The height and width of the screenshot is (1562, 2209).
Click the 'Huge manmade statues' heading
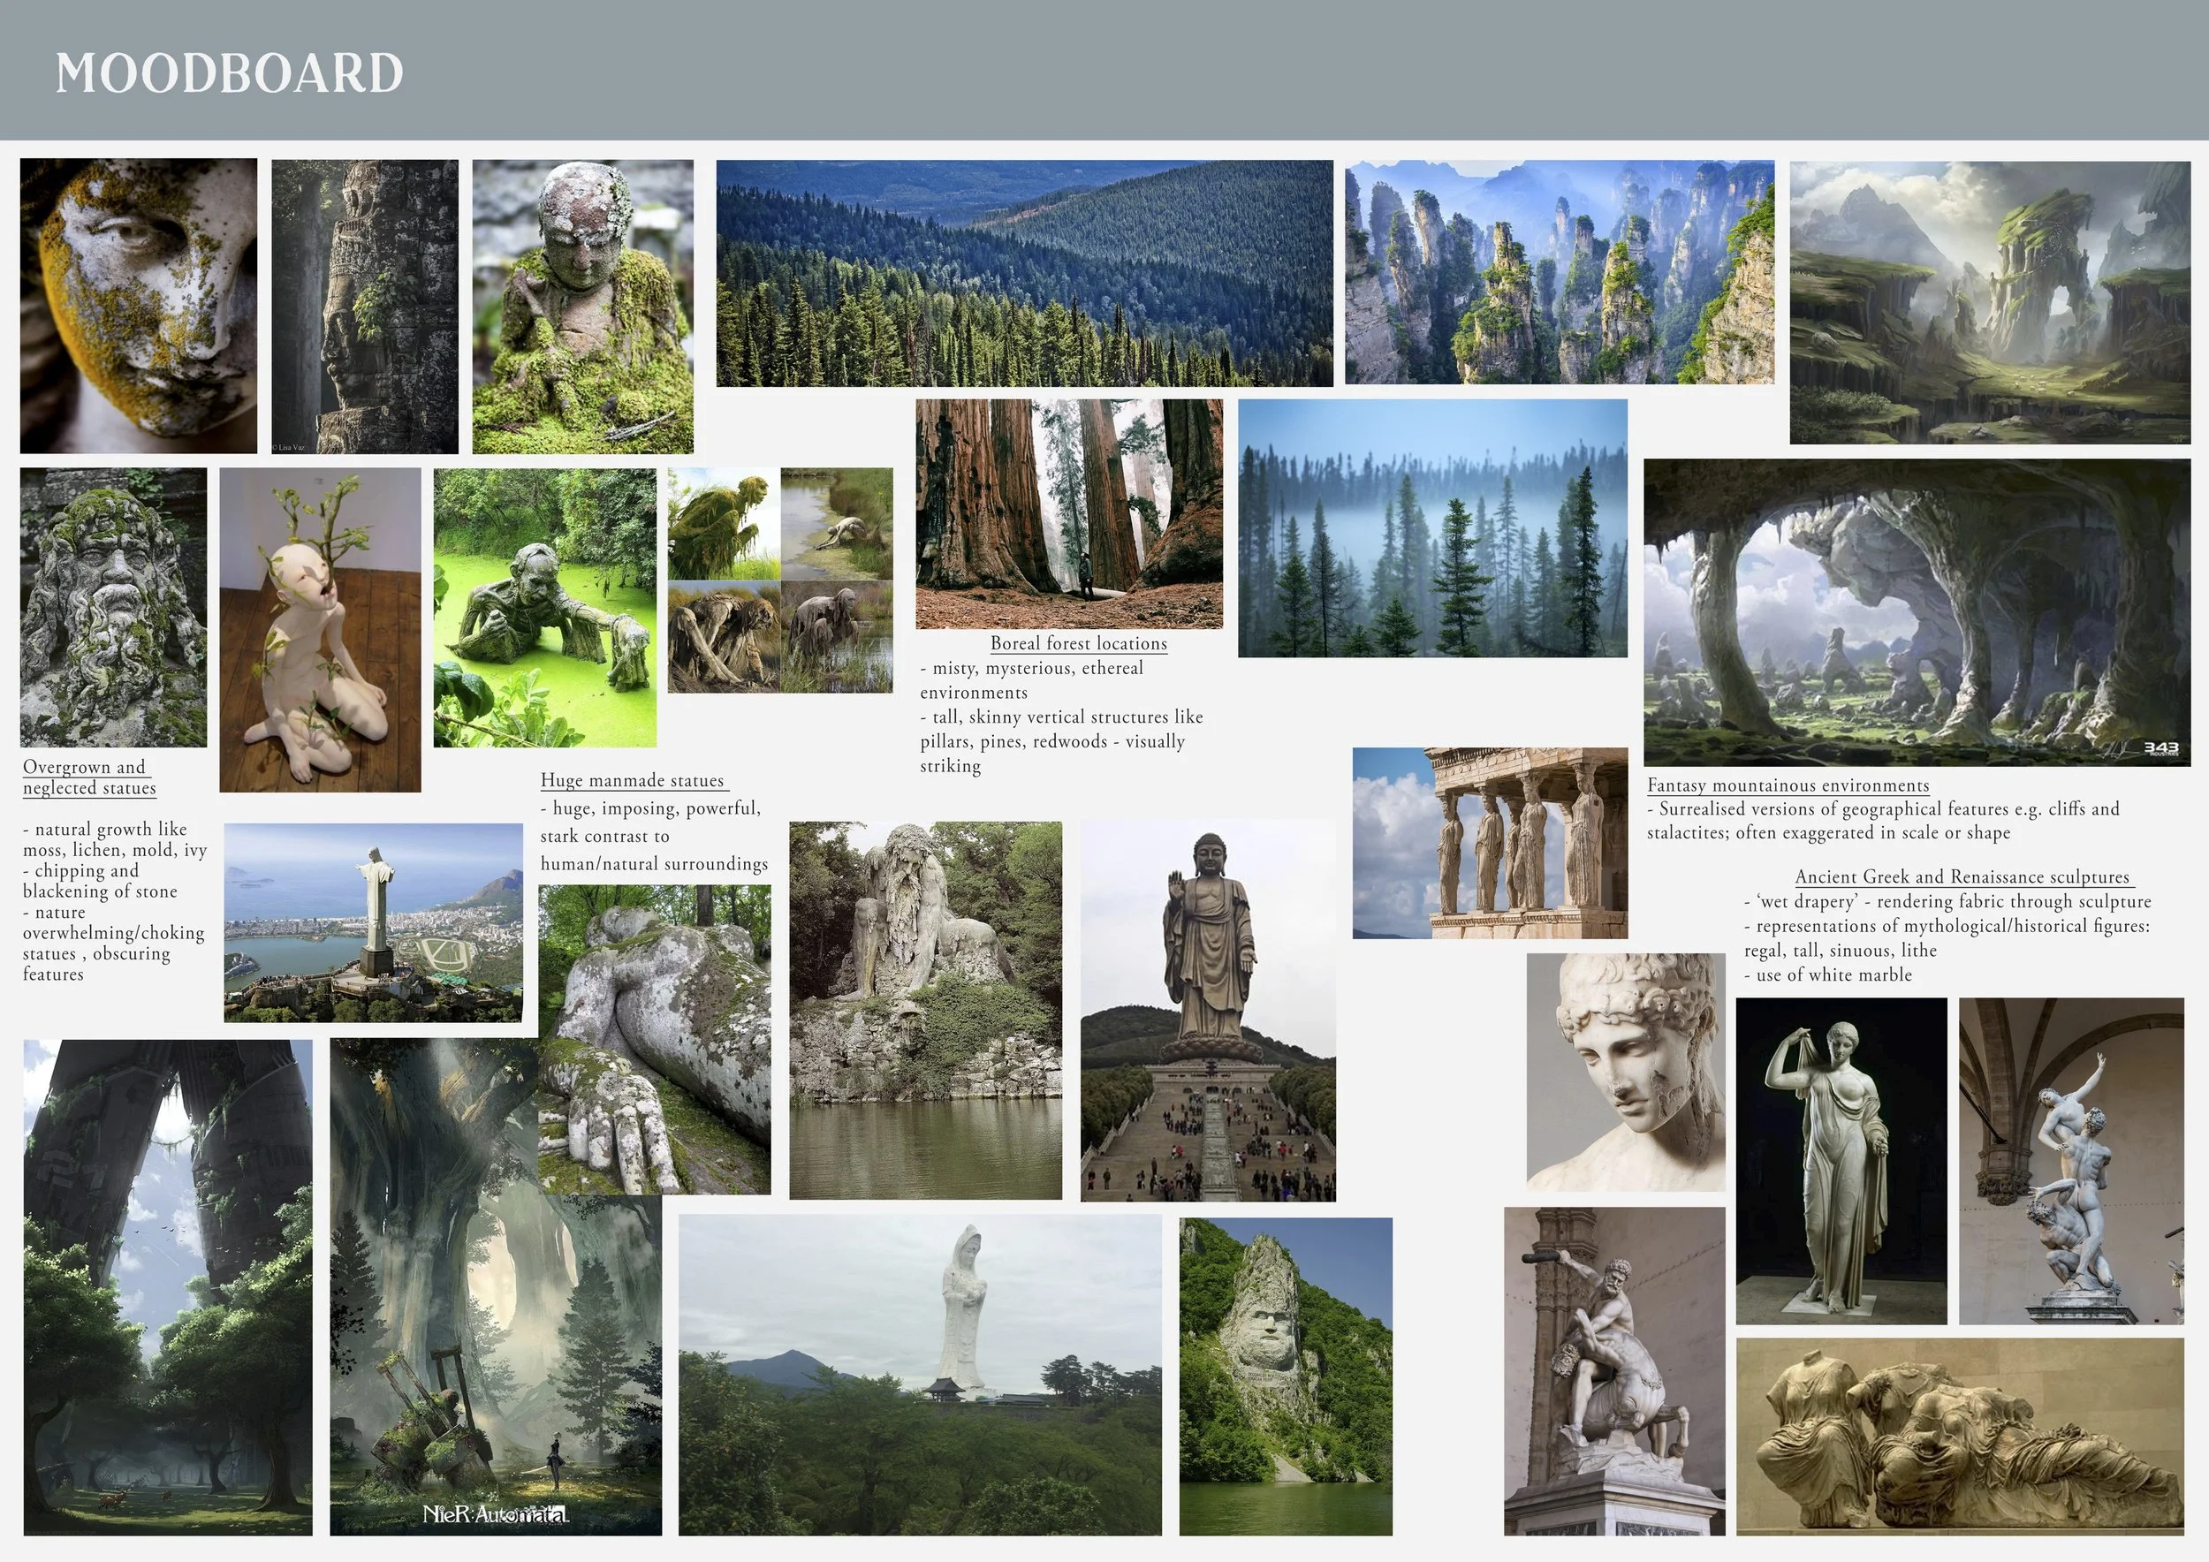pos(632,781)
